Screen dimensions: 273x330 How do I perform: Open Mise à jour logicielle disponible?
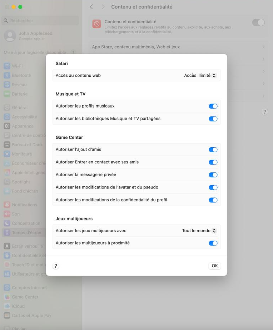click(x=40, y=52)
